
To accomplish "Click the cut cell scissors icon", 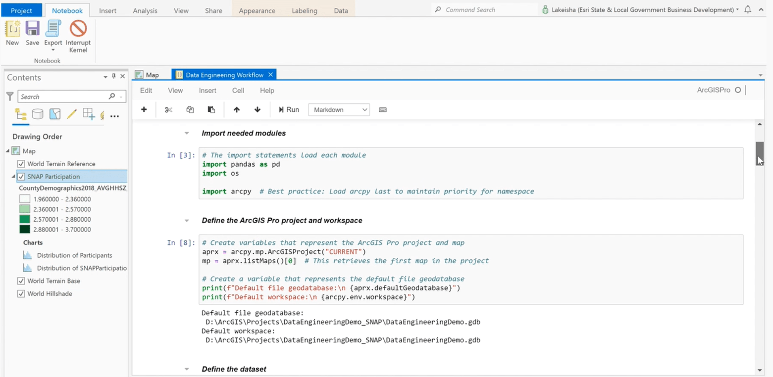I will [168, 109].
